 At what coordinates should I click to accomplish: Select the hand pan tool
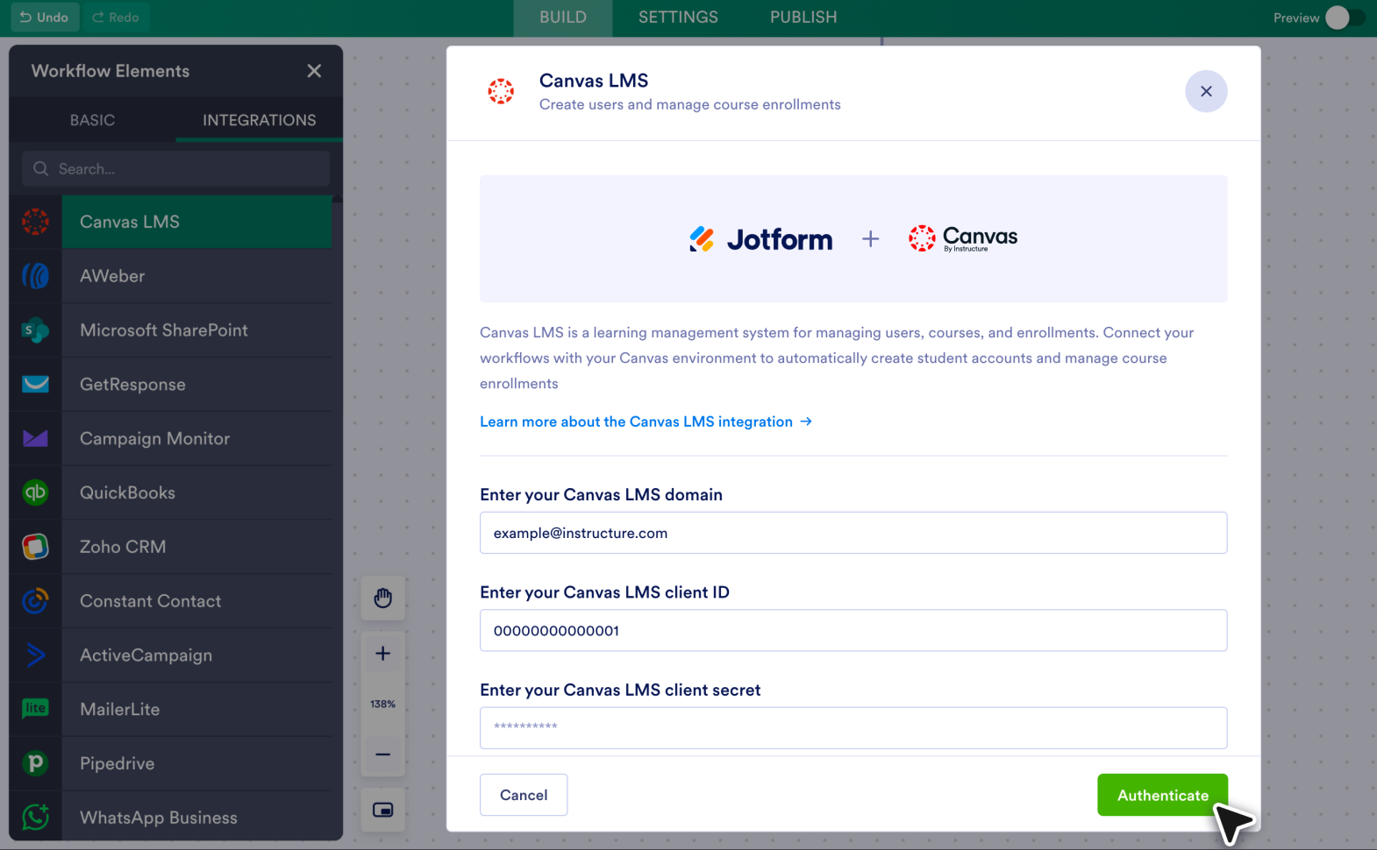click(x=383, y=599)
